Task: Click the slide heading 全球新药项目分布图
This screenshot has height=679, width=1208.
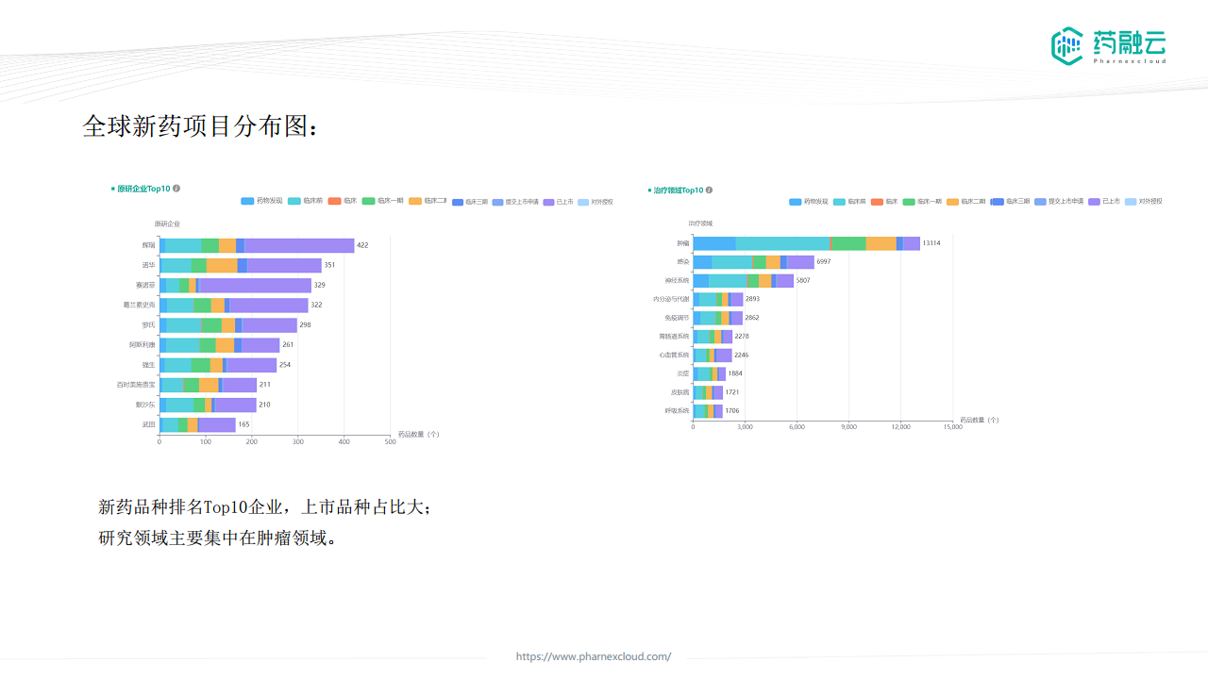Action: tap(201, 126)
